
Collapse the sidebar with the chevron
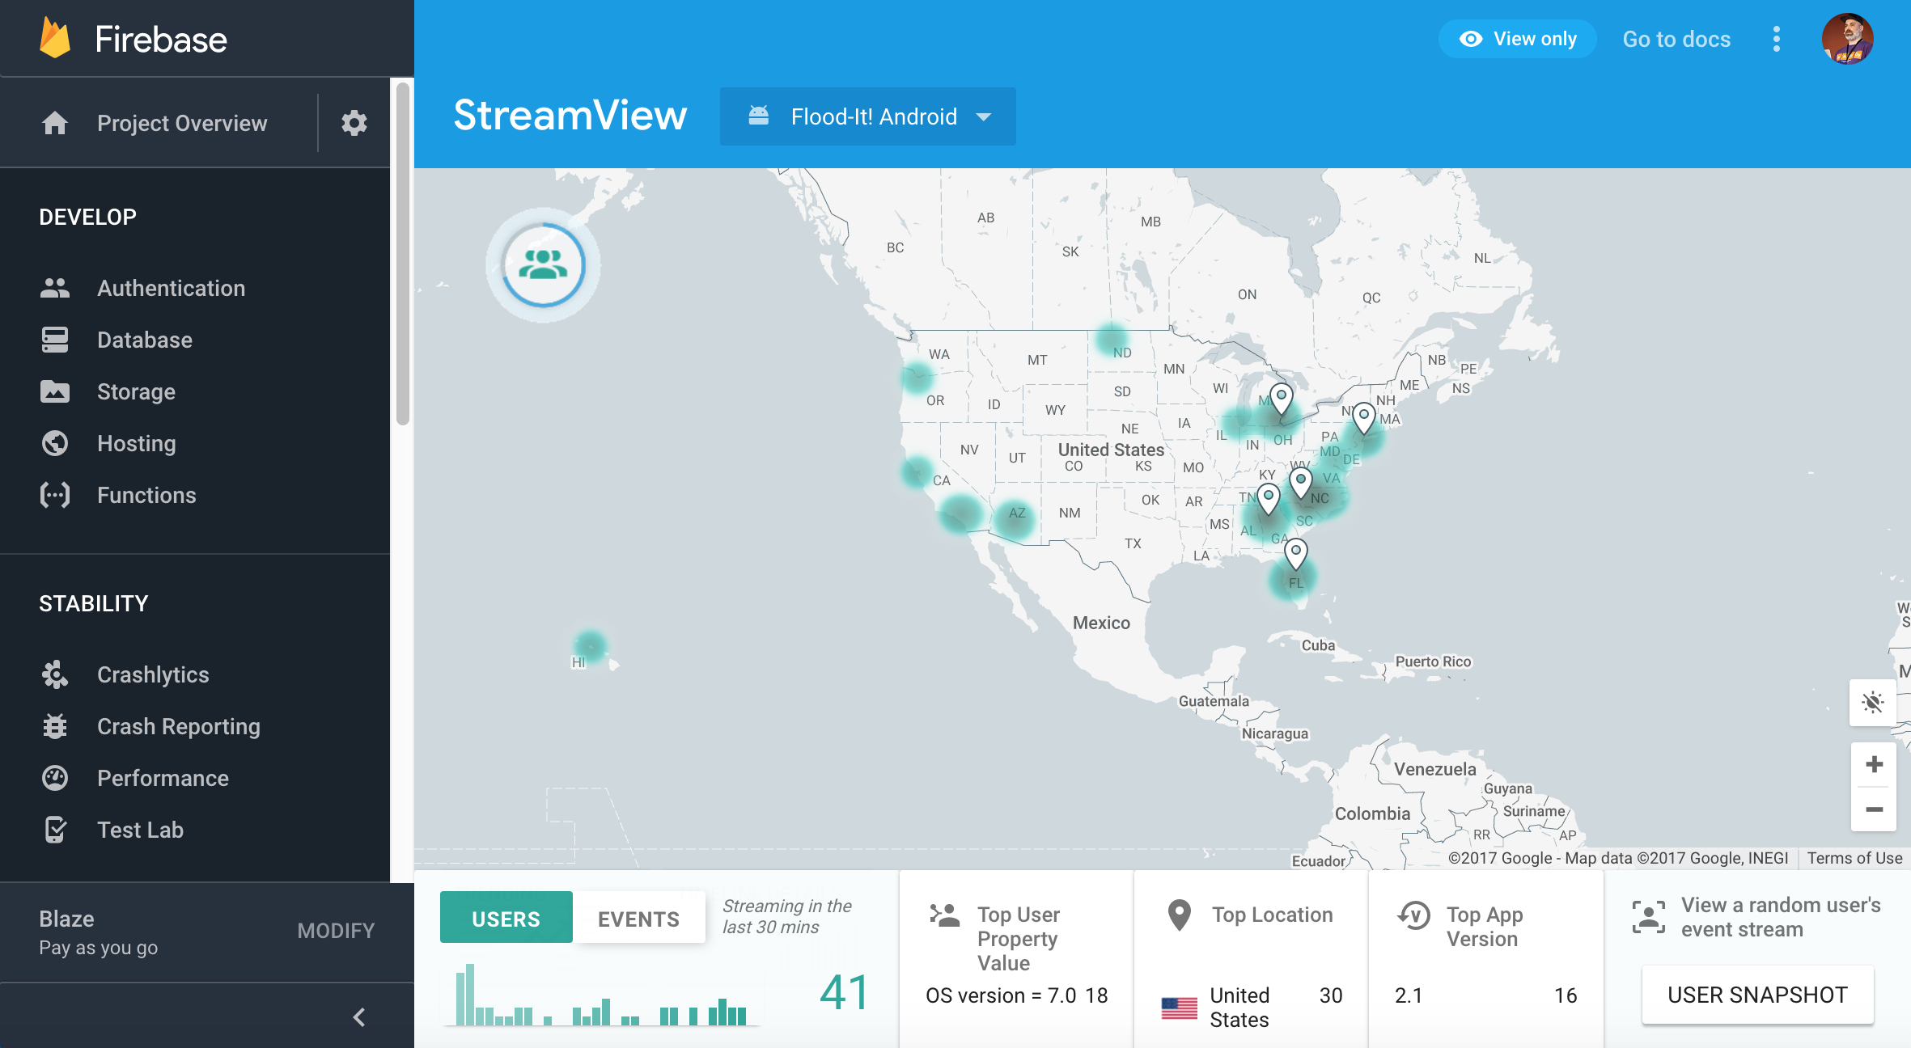(359, 1017)
